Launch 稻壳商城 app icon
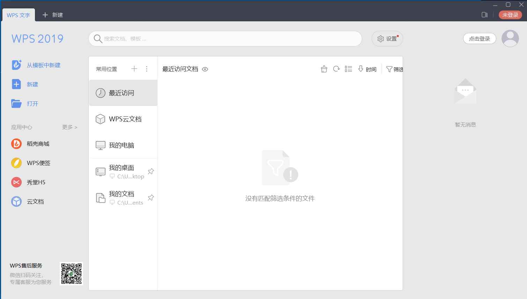 coord(16,144)
